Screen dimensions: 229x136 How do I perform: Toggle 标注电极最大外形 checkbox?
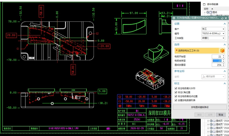click(x=176, y=88)
